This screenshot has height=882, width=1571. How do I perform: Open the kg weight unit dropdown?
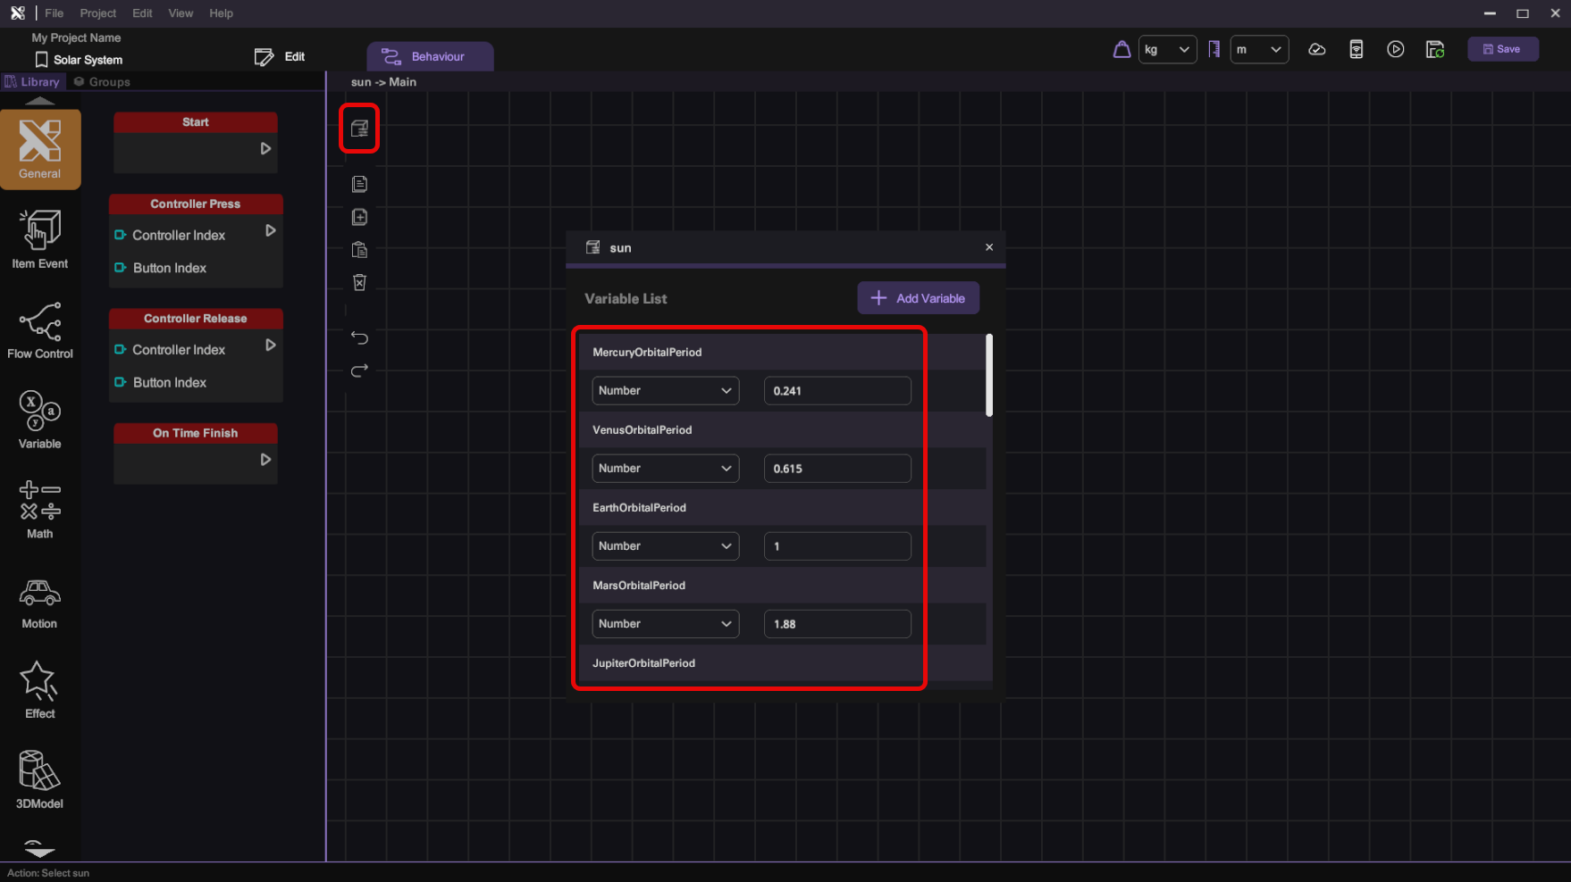[1168, 50]
